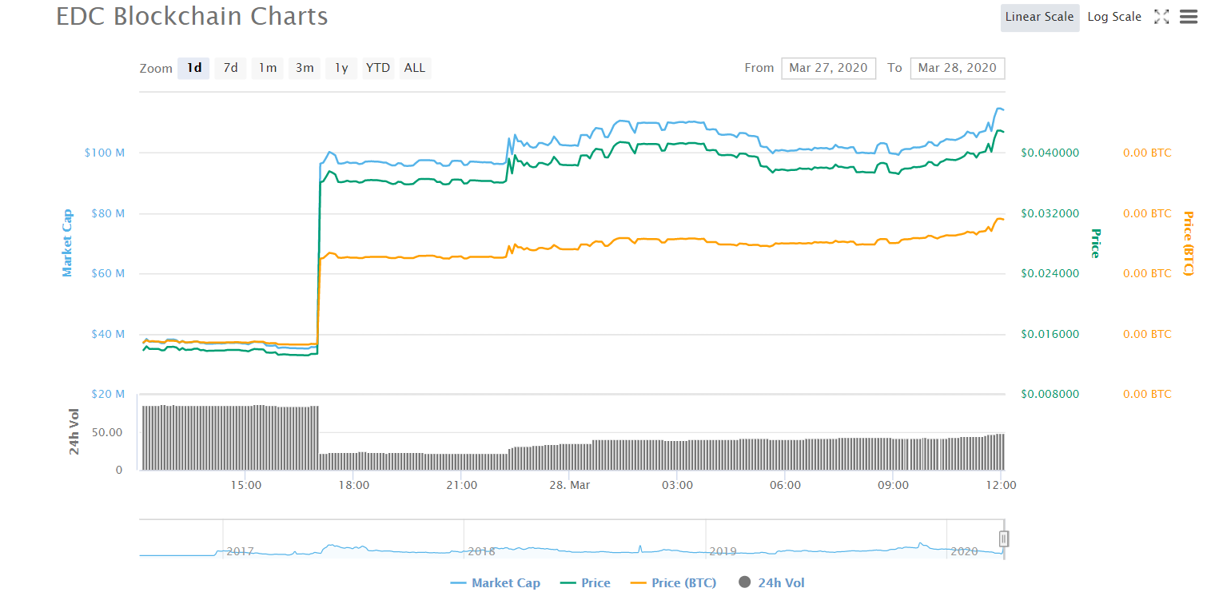
Task: Edit the To date field
Action: [958, 68]
